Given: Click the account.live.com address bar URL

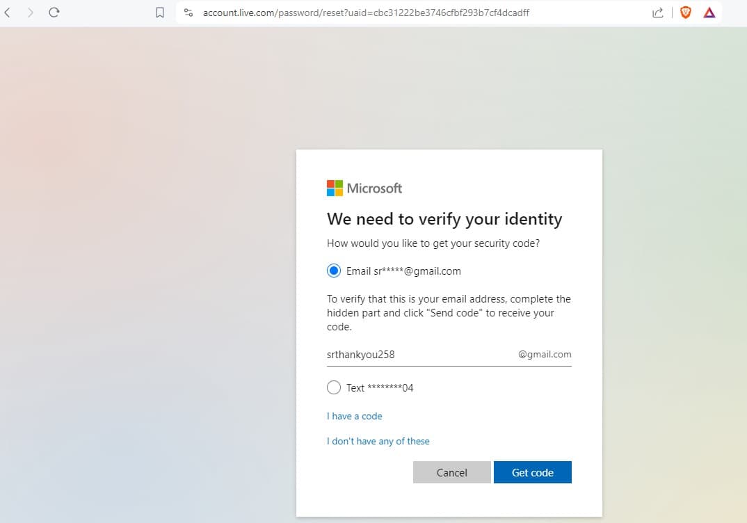Looking at the screenshot, I should pos(366,13).
